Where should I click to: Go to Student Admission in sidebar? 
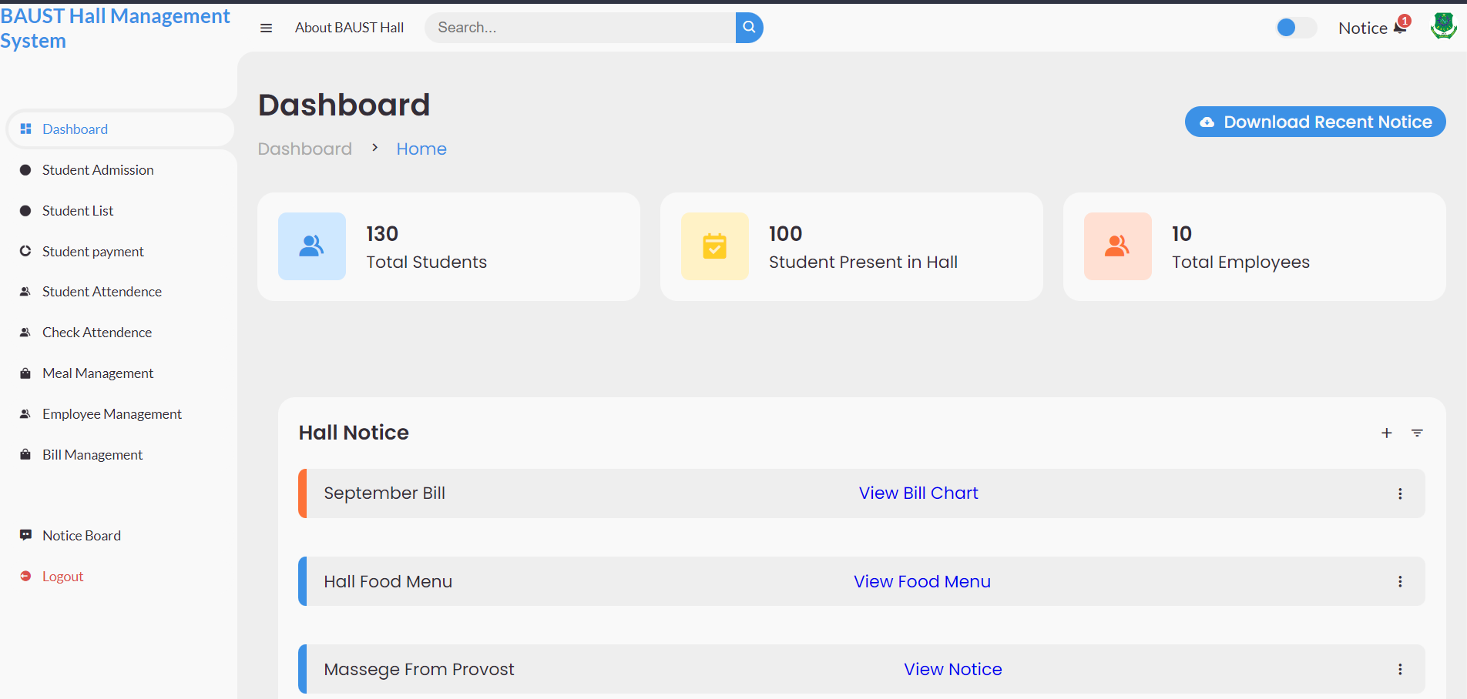click(98, 170)
